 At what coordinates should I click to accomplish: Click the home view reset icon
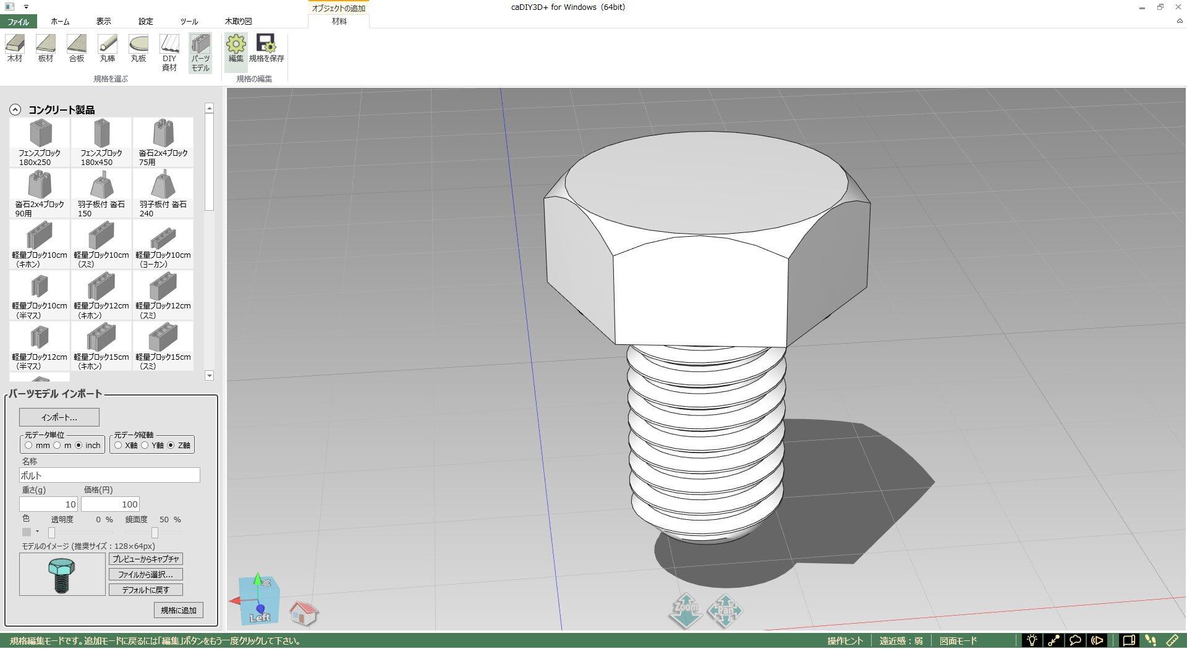point(303,613)
